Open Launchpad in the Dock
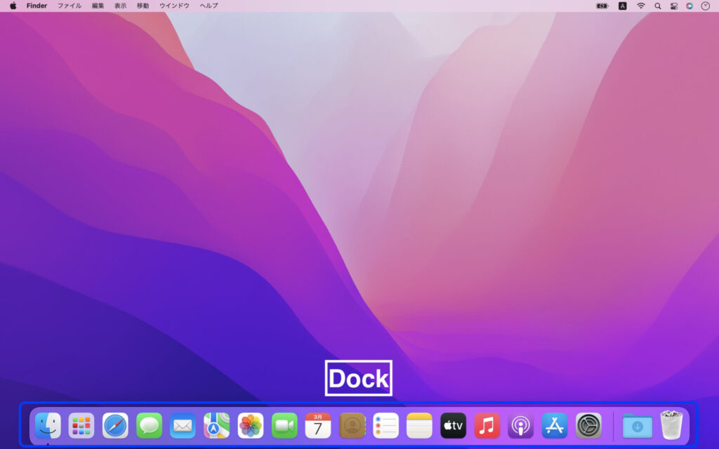Screen dimensions: 719x449 81,426
